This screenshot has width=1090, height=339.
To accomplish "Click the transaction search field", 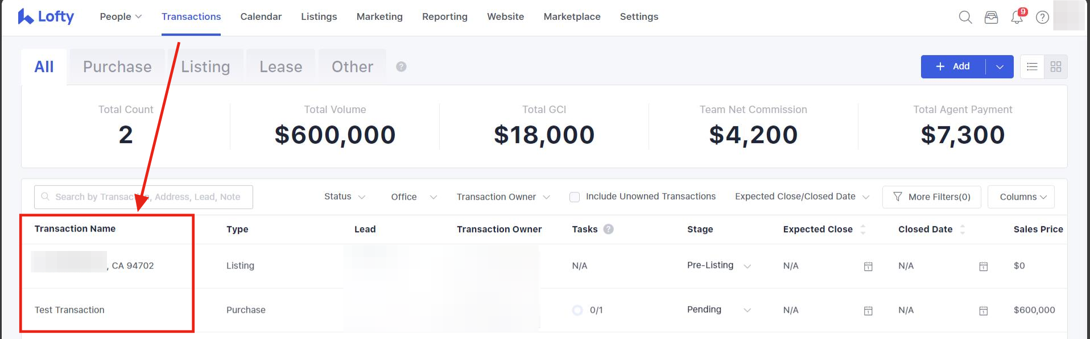I will 147,197.
